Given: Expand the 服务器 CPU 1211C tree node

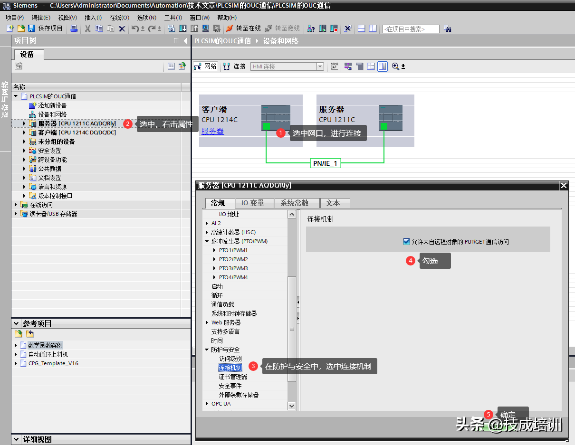Looking at the screenshot, I should coord(24,123).
